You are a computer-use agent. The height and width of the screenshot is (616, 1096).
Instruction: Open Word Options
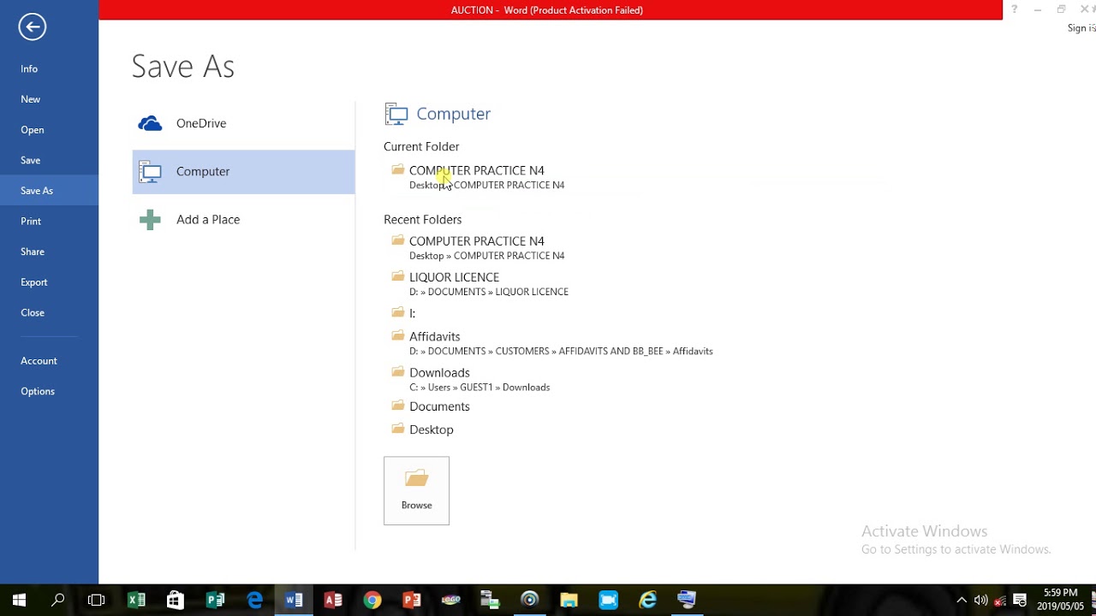point(37,391)
